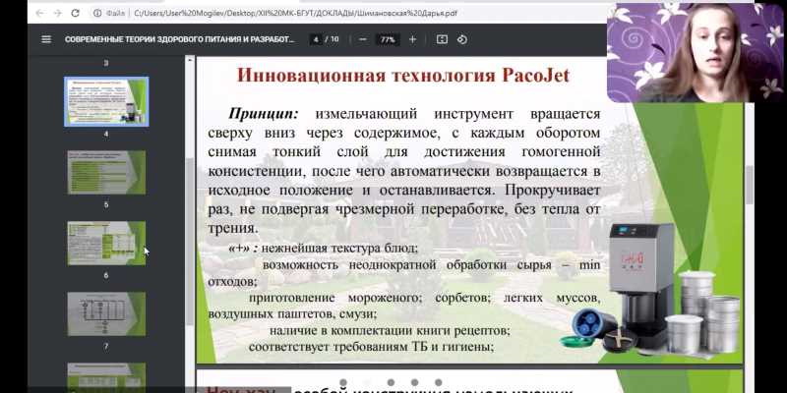
Task: Click the file info icon in address bar
Action: pos(97,14)
